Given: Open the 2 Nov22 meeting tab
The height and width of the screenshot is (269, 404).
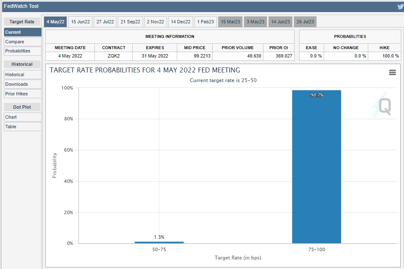Looking at the screenshot, I should (x=155, y=22).
